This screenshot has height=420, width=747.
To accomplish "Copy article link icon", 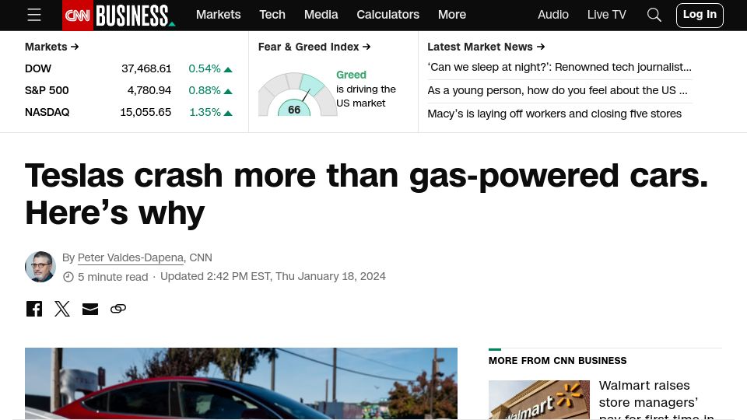I will point(118,309).
